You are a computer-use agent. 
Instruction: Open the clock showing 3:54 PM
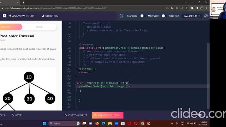click(x=203, y=123)
